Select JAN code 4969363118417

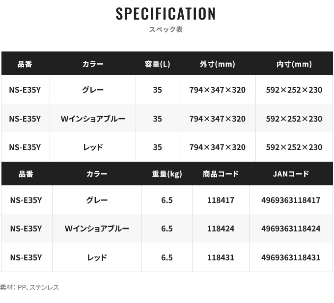click(x=291, y=200)
